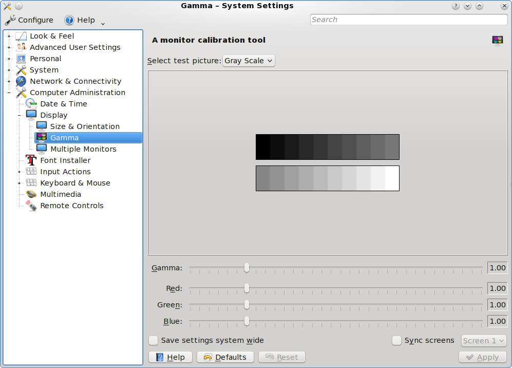
Task: Click the Green slider handle
Action: pos(247,305)
